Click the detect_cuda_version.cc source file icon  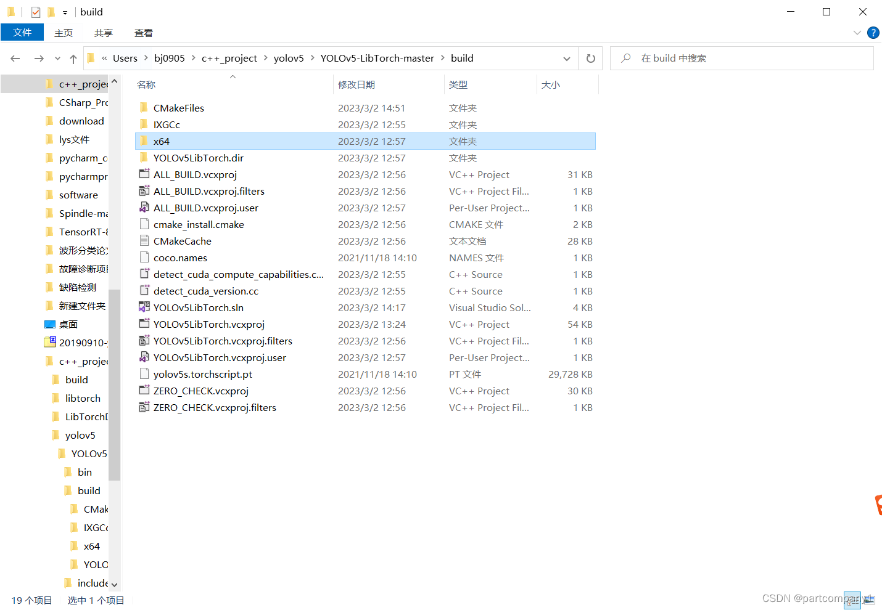pyautogui.click(x=144, y=291)
